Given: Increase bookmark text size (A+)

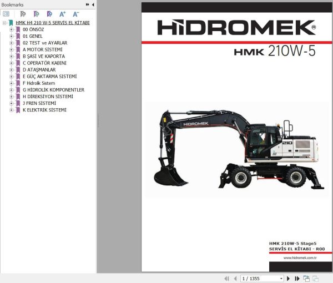Looking at the screenshot, I should point(62,14).
